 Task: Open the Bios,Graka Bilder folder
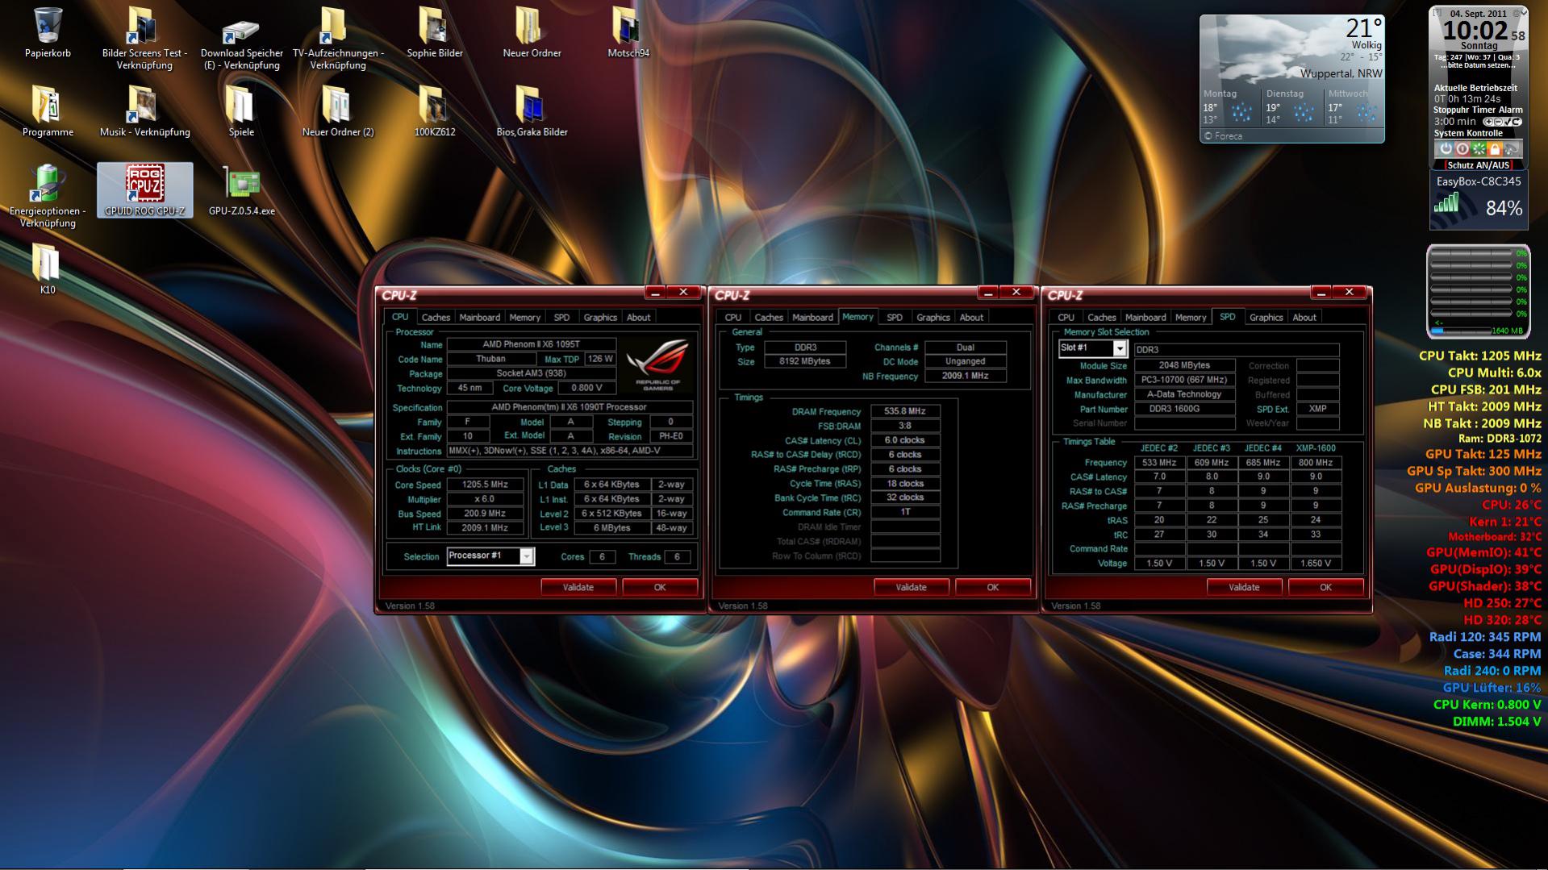click(532, 111)
